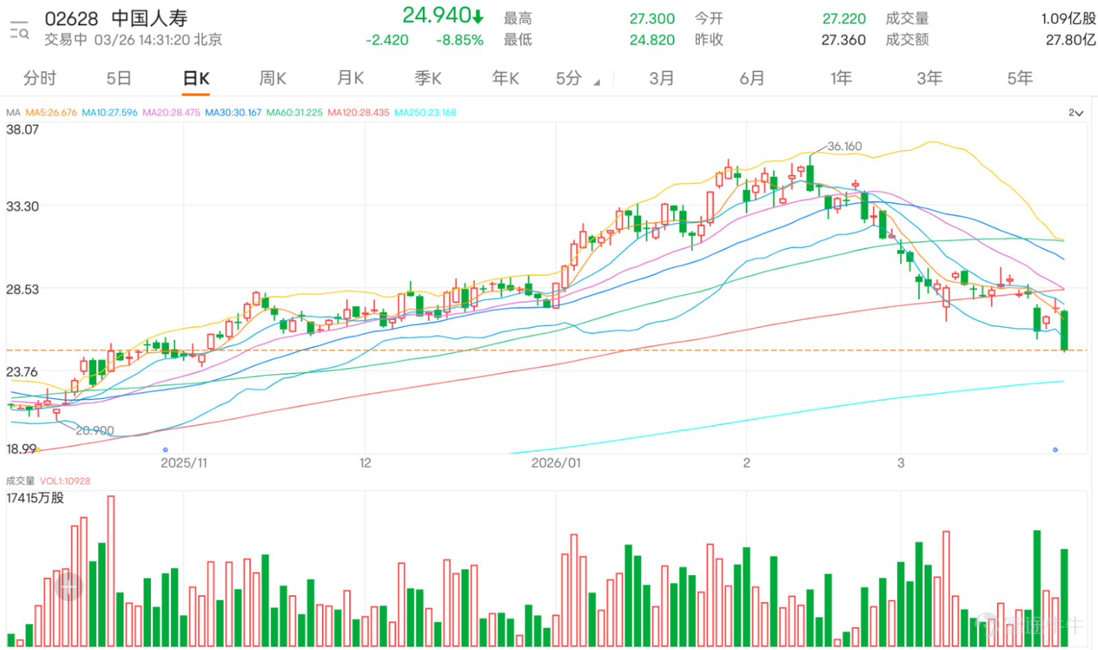The image size is (1098, 650).
Task: Click the blue event dot at chart right
Action: coord(1055,450)
